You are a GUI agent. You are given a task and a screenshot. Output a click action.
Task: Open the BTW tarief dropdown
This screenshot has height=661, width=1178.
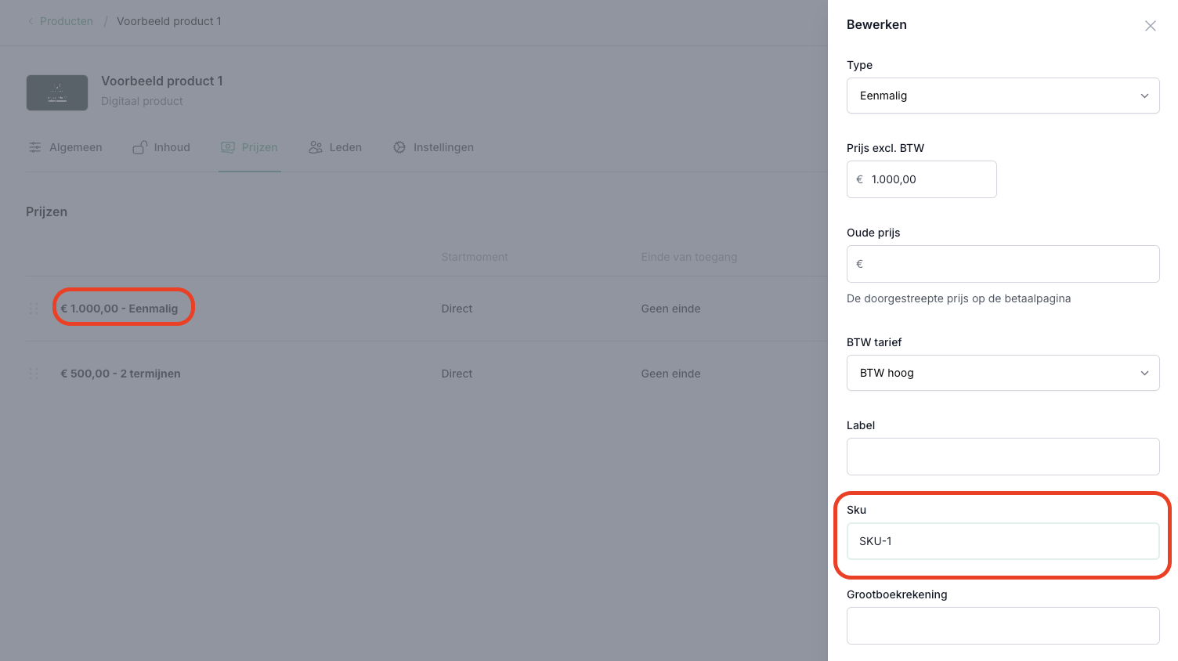click(x=1003, y=373)
